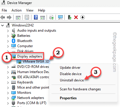Select the Disk drives label

(x=25, y=51)
